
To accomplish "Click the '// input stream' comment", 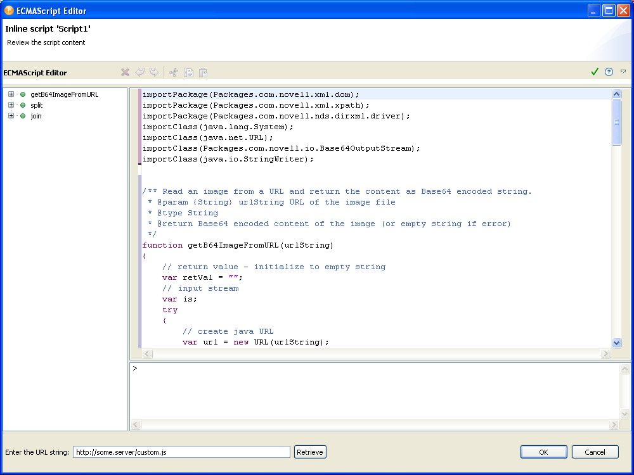I will (200, 288).
